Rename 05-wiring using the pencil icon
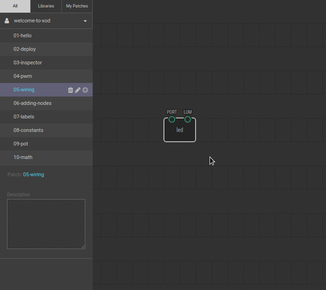 (x=78, y=90)
